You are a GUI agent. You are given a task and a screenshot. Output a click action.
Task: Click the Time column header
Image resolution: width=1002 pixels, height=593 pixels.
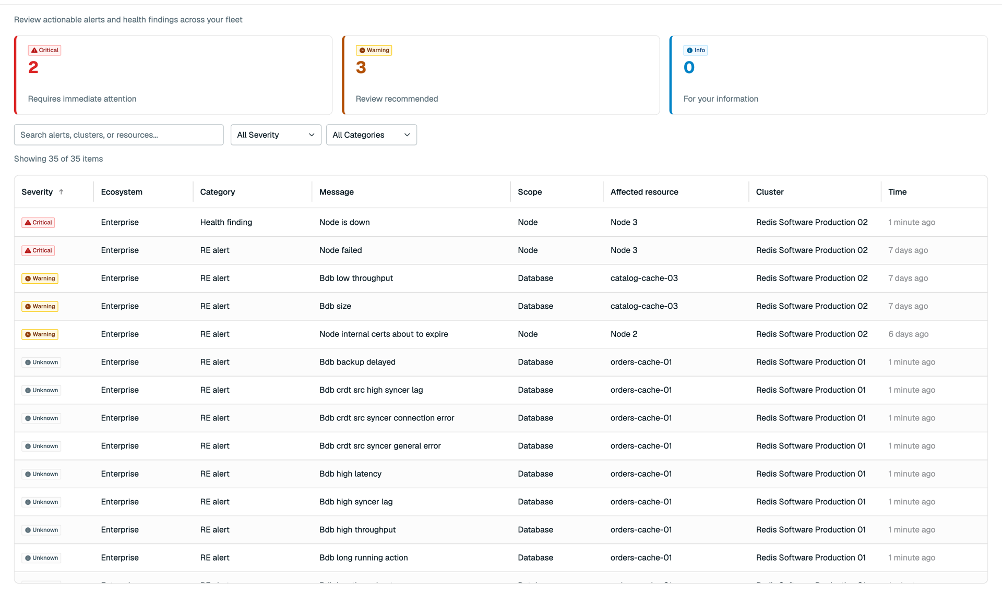[x=898, y=192]
